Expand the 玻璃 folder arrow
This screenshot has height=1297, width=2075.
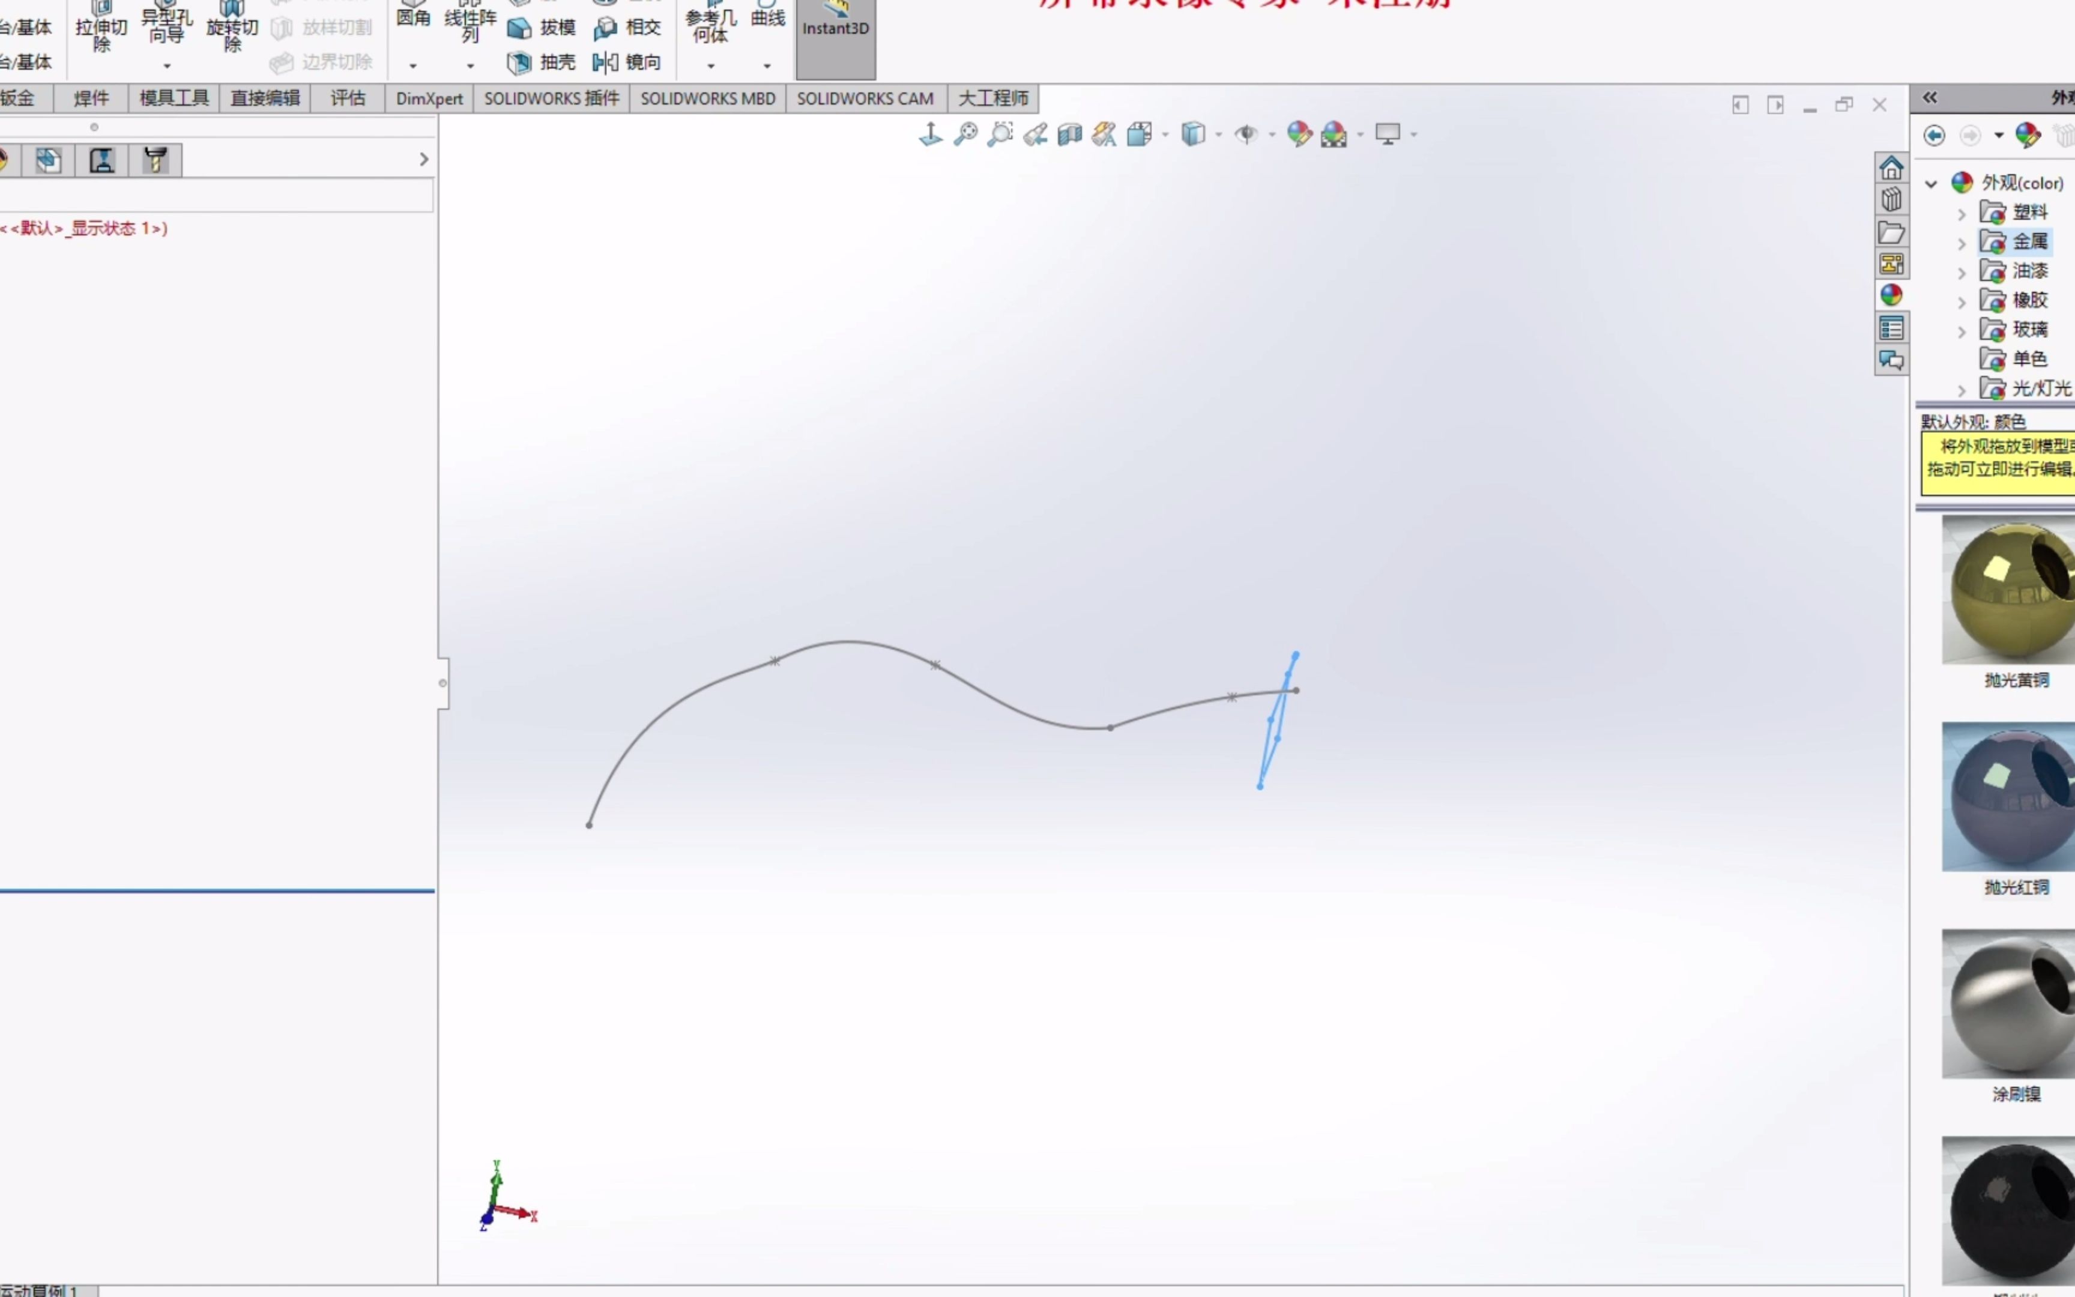1961,332
